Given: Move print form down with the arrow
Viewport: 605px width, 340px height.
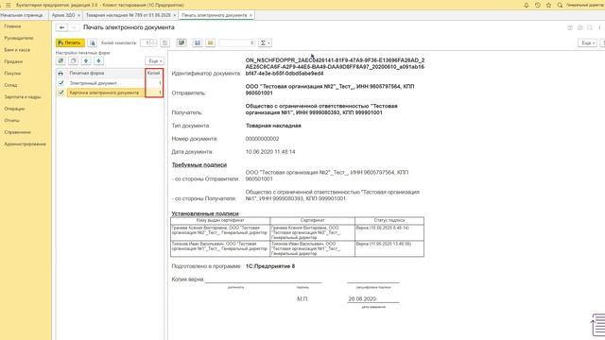Looking at the screenshot, I should pos(98,60).
